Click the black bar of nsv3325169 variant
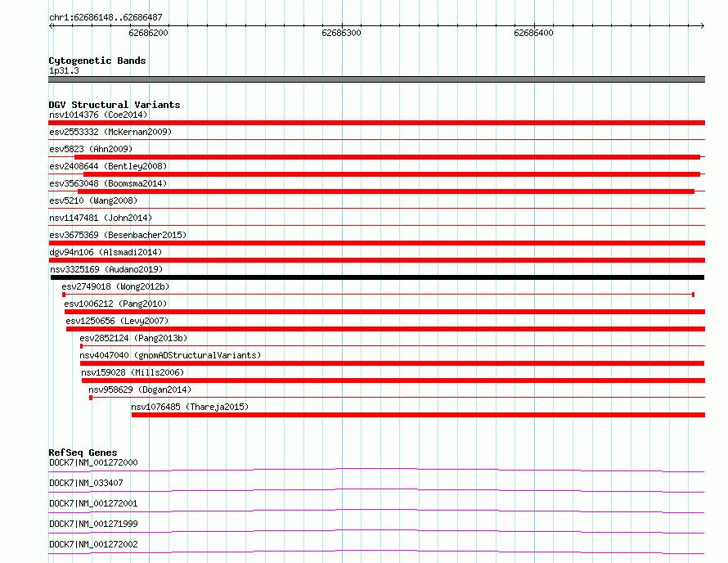Image resolution: width=728 pixels, height=563 pixels. point(377,277)
